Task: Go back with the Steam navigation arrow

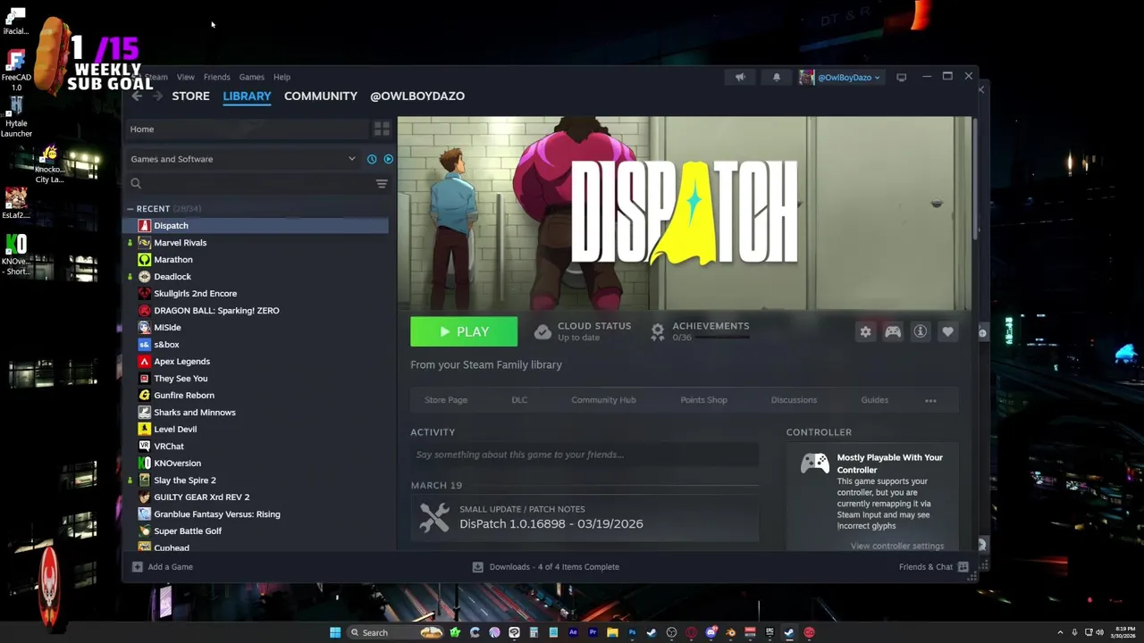Action: (x=137, y=96)
